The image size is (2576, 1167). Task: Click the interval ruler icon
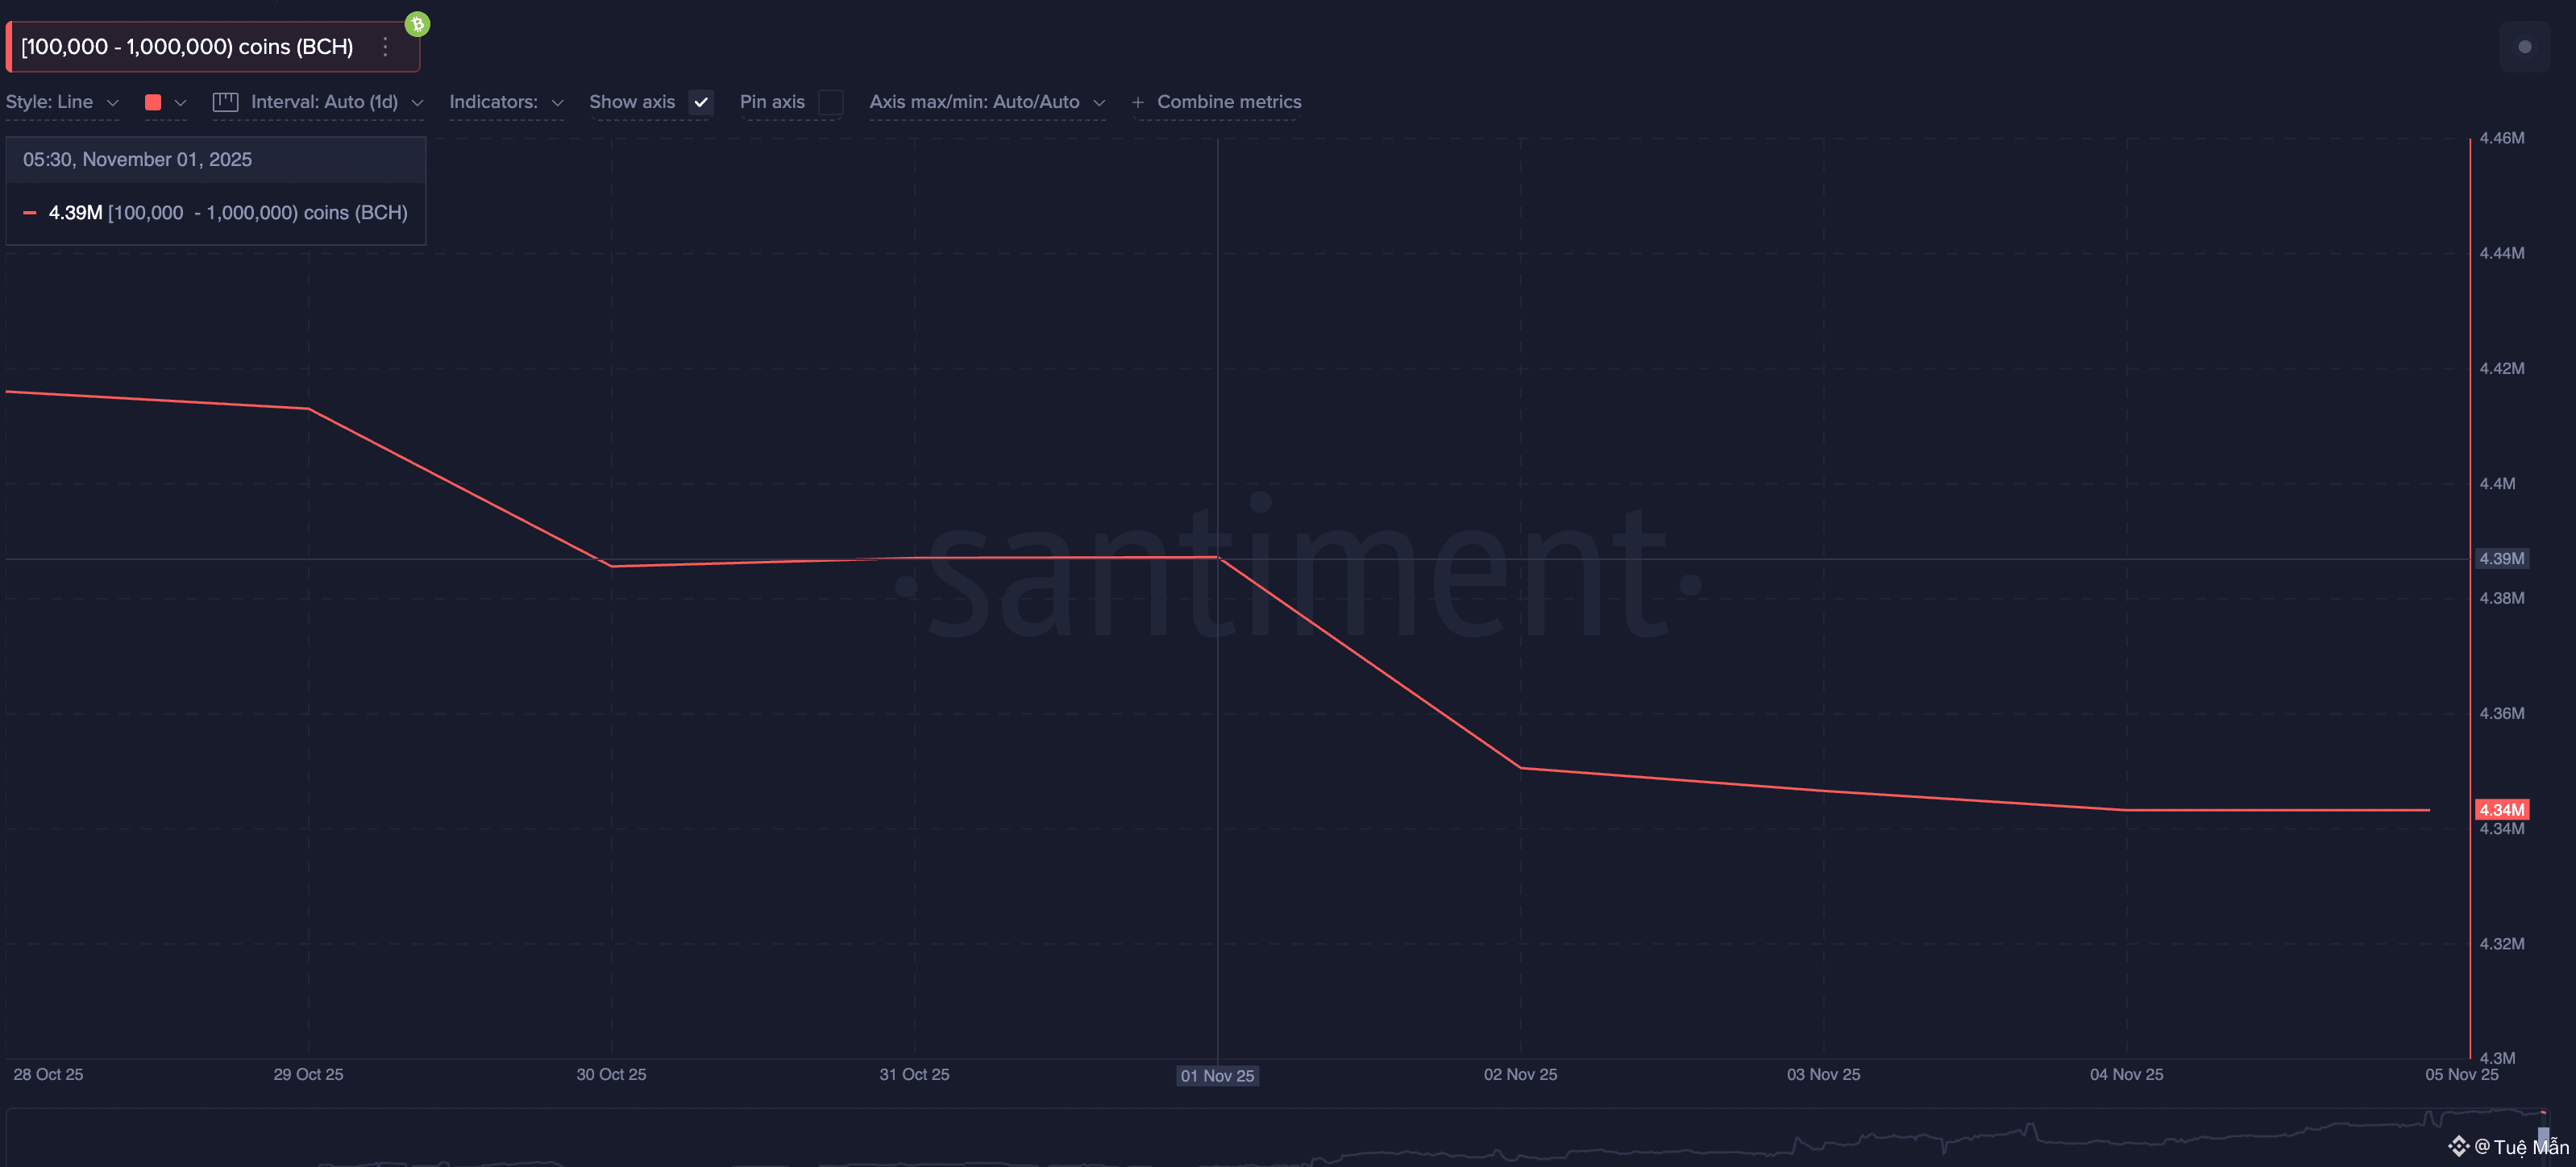point(225,102)
